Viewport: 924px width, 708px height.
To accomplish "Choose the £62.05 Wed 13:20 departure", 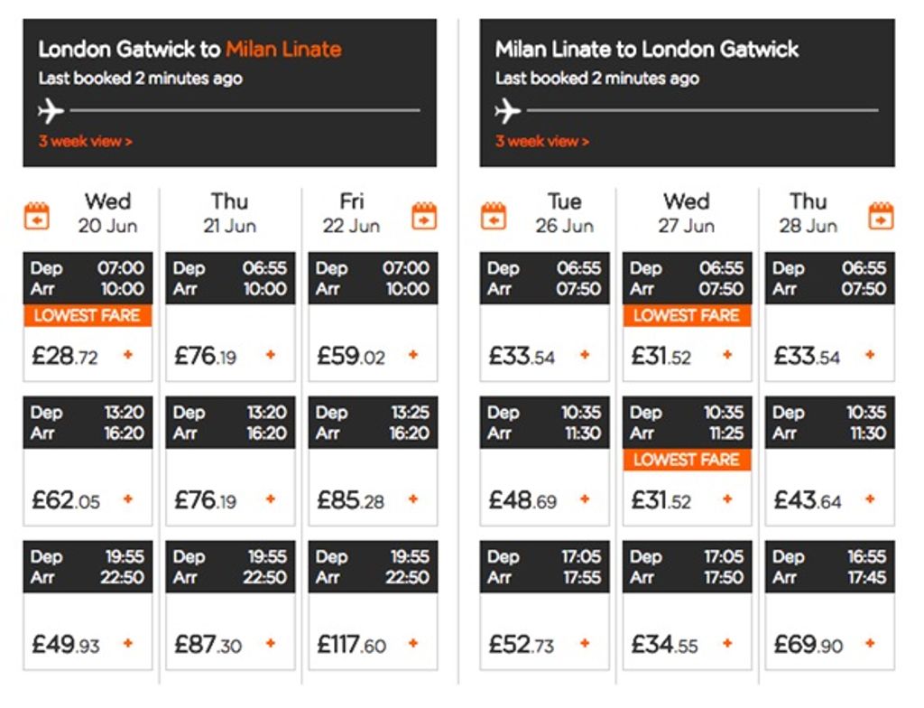I will coord(88,461).
